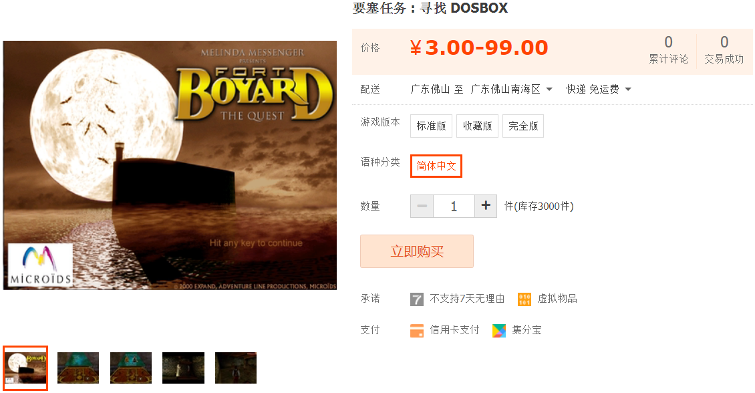Screen dimensions: 755x393
Task: Click the Jifenbao colorful icon
Action: (x=499, y=330)
